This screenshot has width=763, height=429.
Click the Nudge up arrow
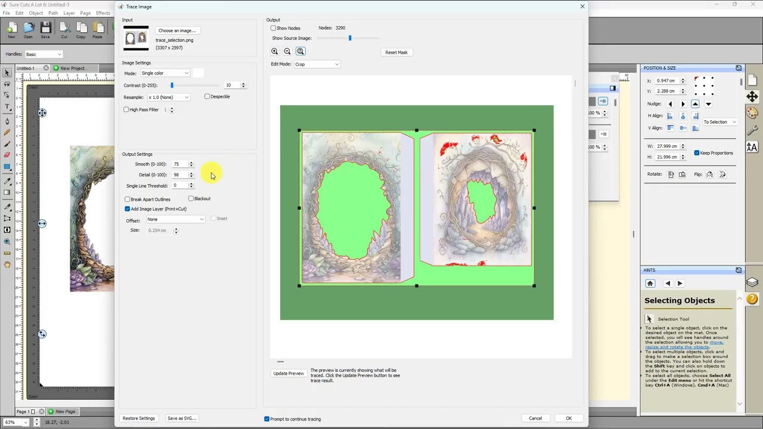(695, 104)
